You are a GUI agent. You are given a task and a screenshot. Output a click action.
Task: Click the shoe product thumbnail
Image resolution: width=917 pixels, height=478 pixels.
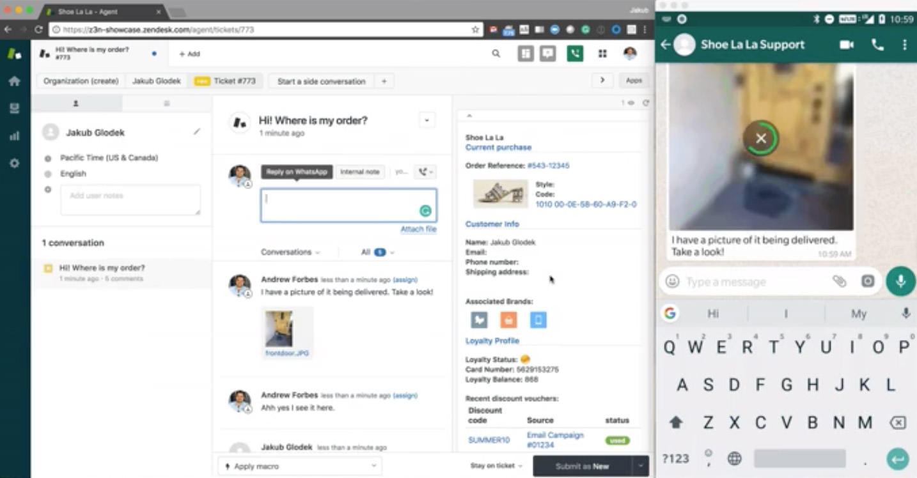pos(500,194)
